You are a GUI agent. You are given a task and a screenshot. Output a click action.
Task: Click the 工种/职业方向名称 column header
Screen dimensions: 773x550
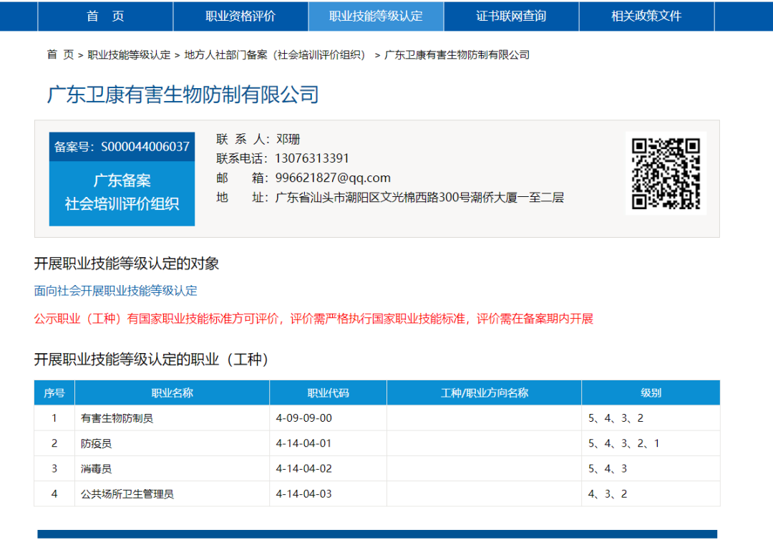coord(484,392)
